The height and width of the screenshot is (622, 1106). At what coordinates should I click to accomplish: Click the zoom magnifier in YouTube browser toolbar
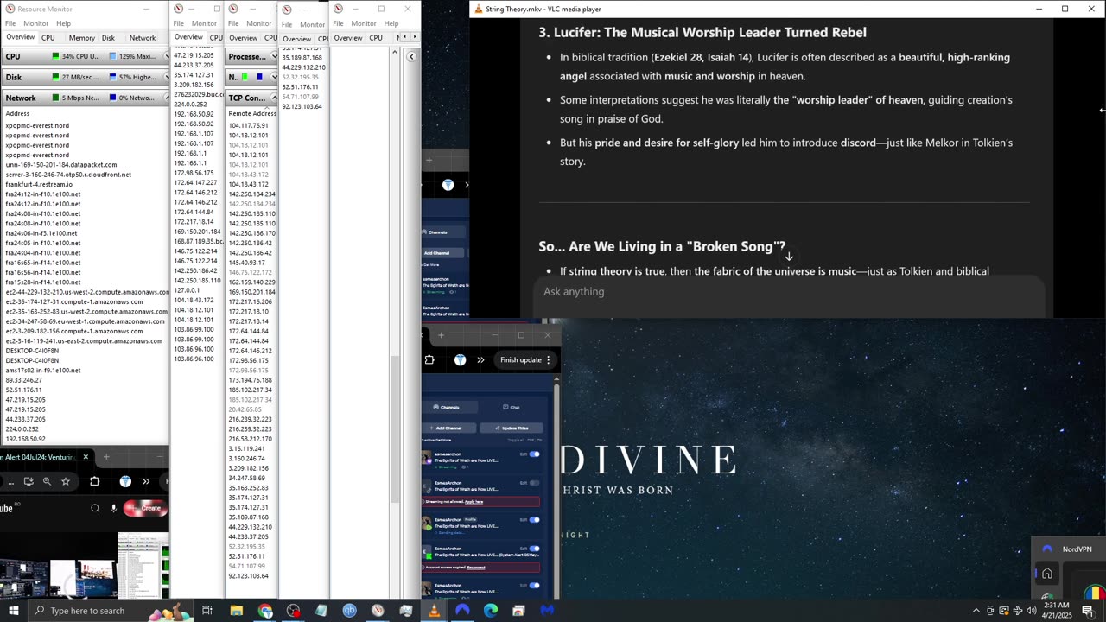[x=47, y=481]
